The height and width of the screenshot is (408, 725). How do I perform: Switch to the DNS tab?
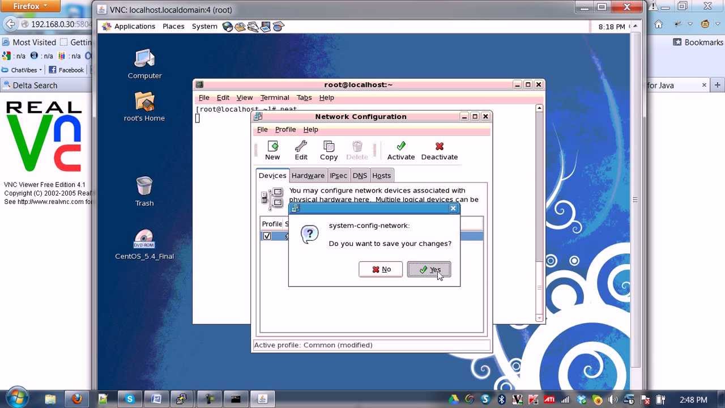click(x=360, y=176)
